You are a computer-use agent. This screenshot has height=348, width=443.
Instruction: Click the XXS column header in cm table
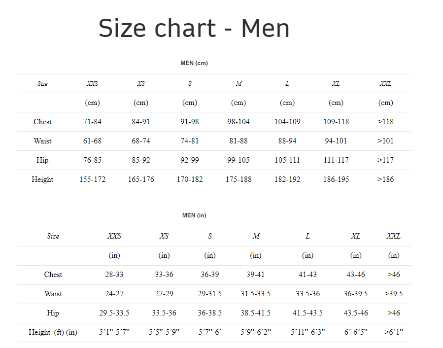tap(92, 84)
